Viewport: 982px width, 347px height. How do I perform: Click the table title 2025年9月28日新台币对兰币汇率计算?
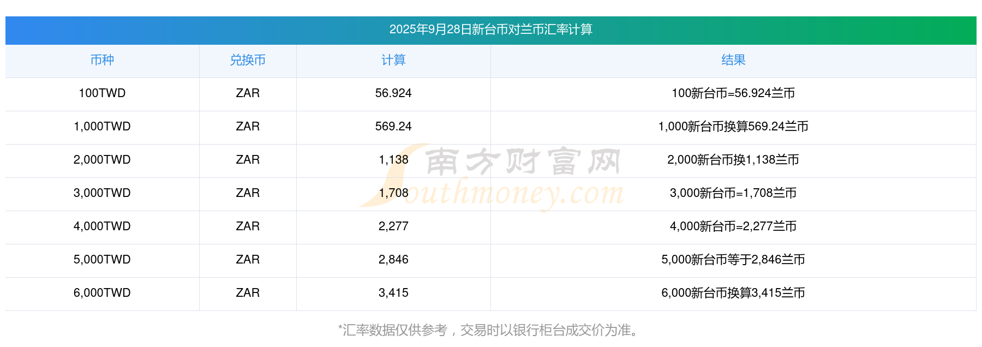(x=490, y=29)
